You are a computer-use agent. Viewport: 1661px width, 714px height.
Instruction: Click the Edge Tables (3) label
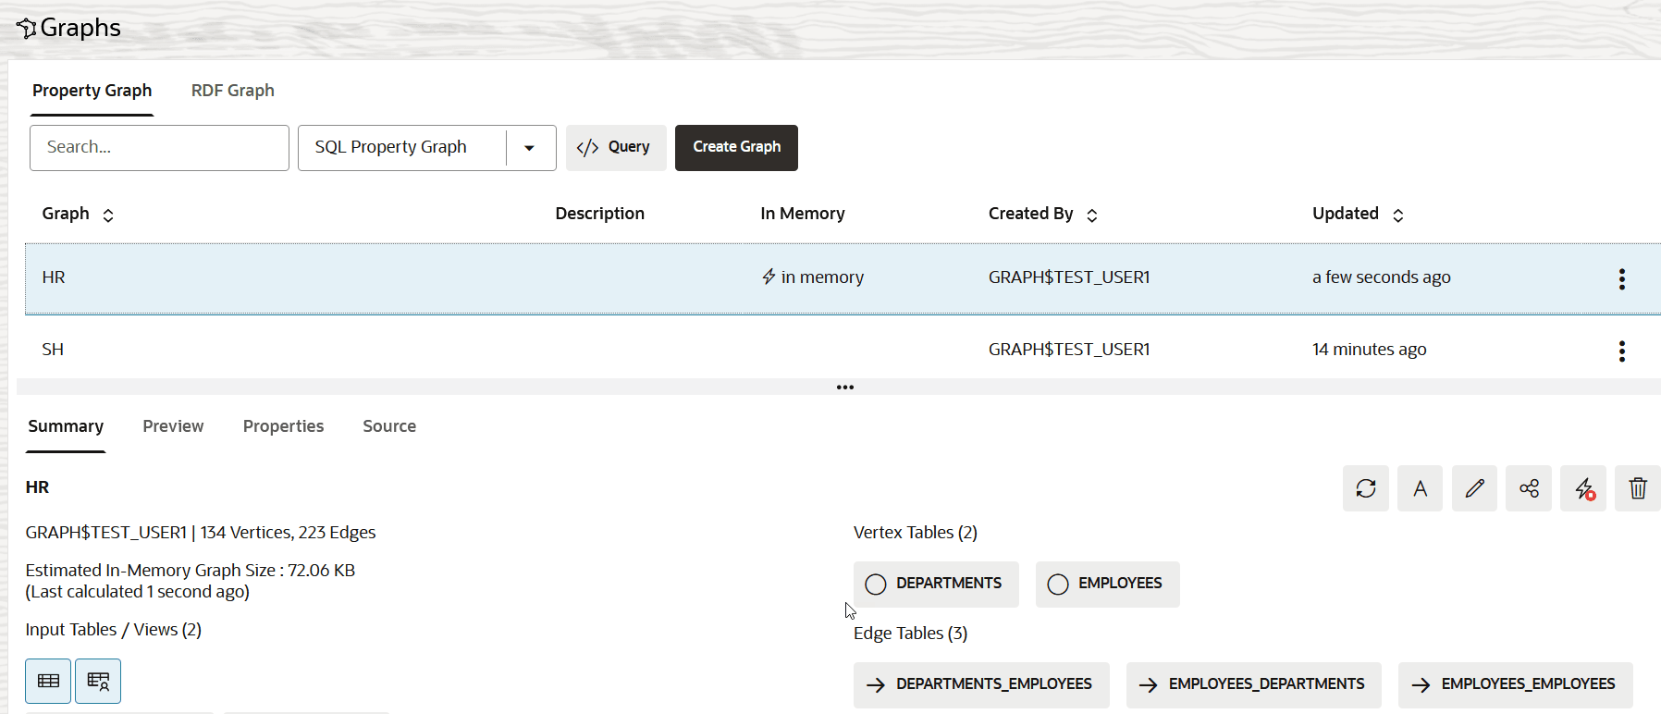pyautogui.click(x=911, y=634)
